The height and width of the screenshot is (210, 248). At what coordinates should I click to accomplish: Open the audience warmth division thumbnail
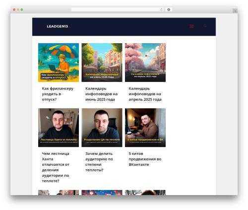[x=102, y=128]
